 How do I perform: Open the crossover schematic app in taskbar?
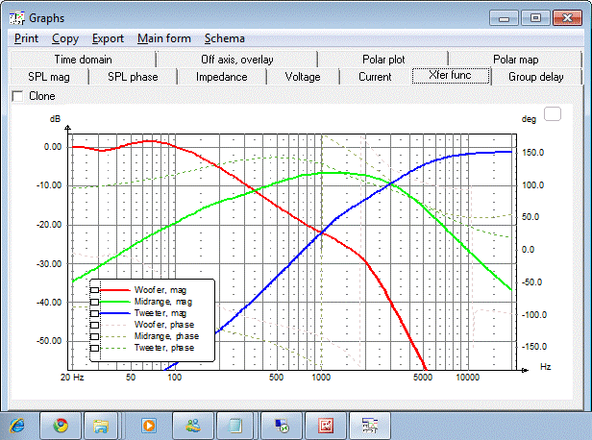click(x=370, y=426)
